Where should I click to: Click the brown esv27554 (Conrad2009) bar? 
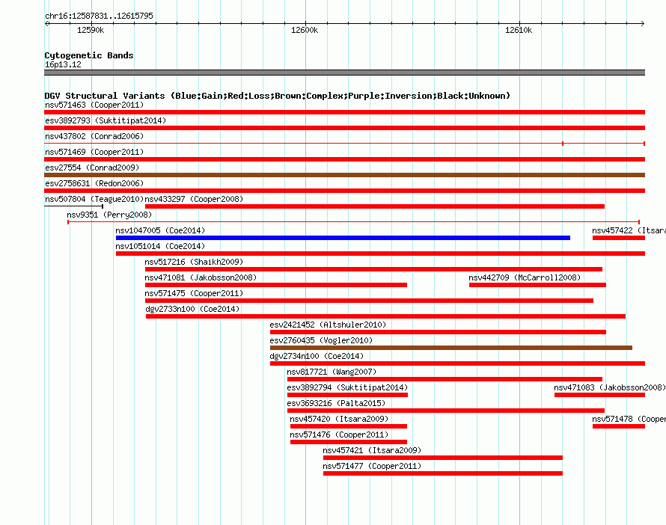[x=344, y=175]
